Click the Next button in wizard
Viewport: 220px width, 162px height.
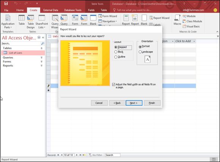(x=134, y=103)
